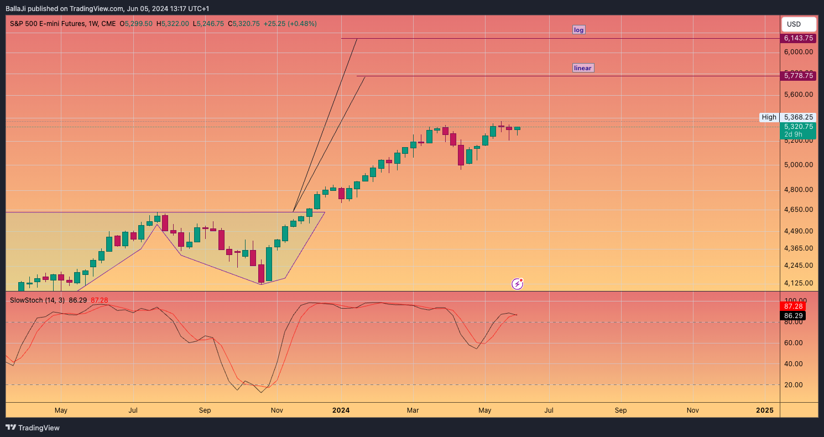Click the low value L5,246.75
824x437 pixels.
[x=208, y=24]
